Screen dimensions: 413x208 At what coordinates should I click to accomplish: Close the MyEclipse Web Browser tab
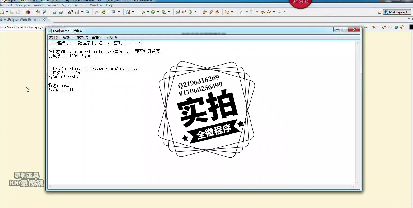[x=44, y=19]
